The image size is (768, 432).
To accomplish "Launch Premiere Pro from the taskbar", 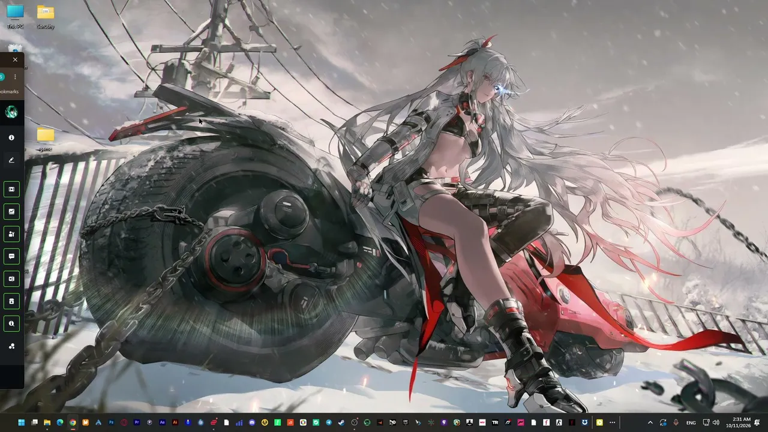I will tap(137, 422).
